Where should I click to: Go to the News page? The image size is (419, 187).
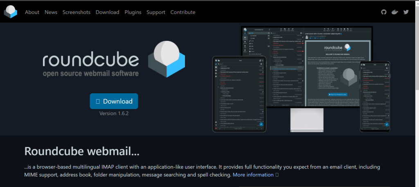51,12
